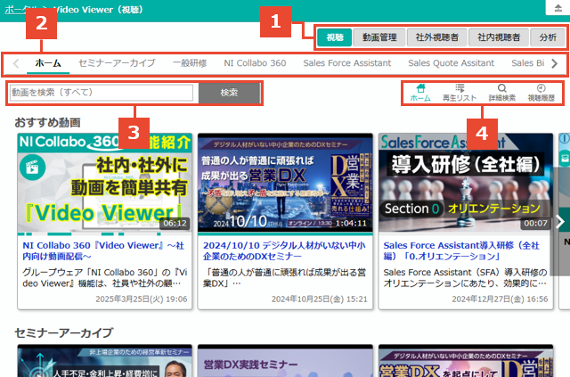Click date text 2025年3月25日(火) 19:06
This screenshot has width=570, height=377.
142,299
